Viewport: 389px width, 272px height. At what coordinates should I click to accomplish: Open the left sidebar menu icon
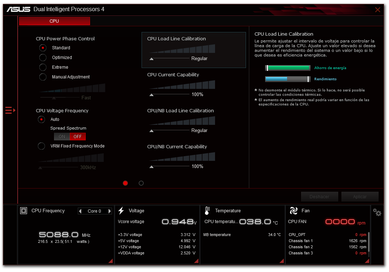click(x=10, y=110)
